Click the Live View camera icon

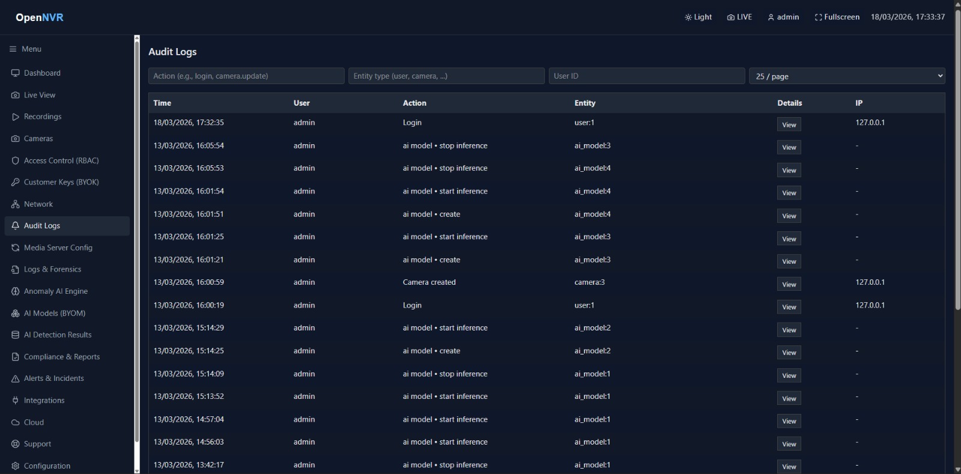coord(16,95)
